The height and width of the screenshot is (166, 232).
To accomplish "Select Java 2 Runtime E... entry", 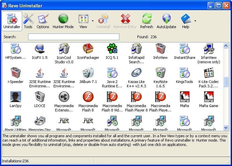I will pyautogui.click(x=112, y=78).
